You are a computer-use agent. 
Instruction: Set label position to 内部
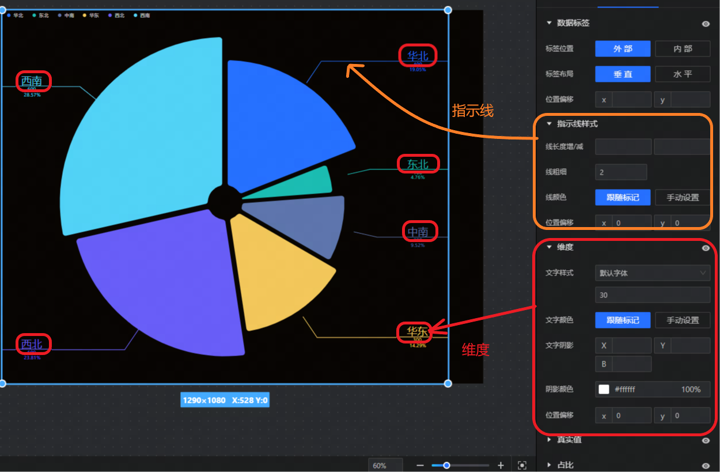click(x=683, y=49)
